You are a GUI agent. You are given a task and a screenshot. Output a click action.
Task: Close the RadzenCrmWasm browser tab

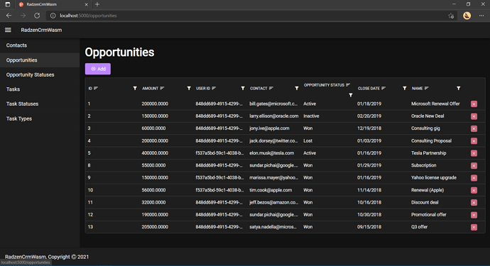click(x=87, y=4)
